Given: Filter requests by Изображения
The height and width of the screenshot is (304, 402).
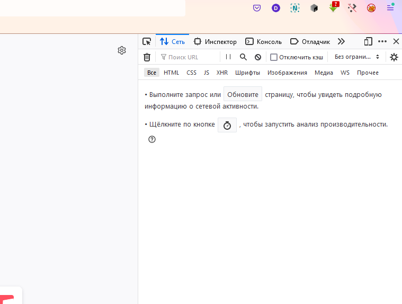Looking at the screenshot, I should point(287,73).
